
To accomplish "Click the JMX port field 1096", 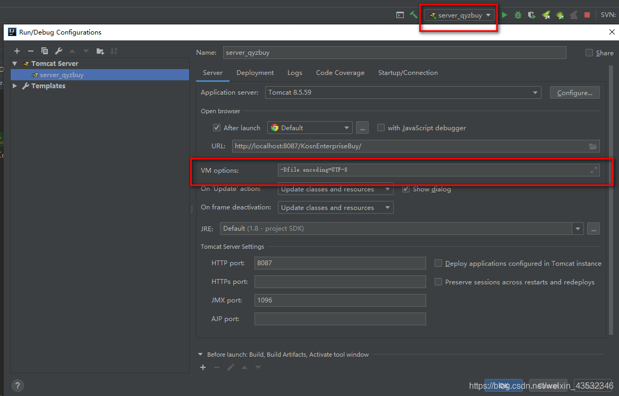I will (340, 300).
